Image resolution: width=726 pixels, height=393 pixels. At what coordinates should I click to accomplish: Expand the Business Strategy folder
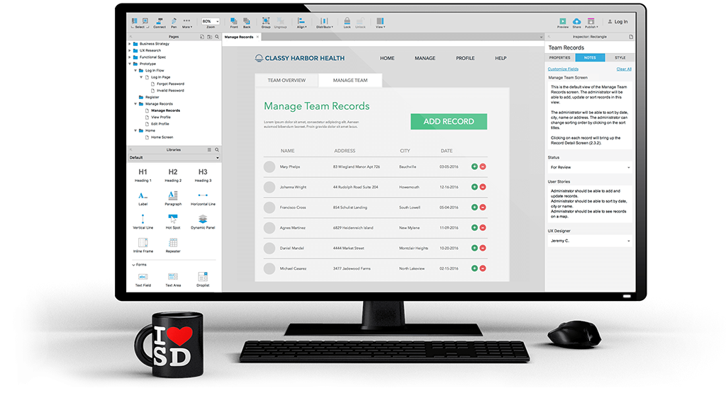(130, 44)
